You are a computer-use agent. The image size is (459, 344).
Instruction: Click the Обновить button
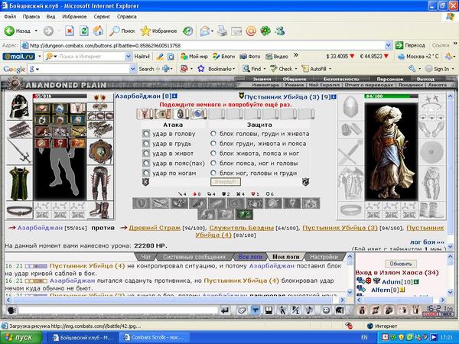coord(401,264)
